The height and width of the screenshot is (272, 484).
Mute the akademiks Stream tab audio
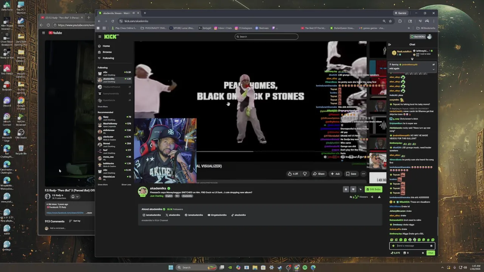tap(133, 13)
